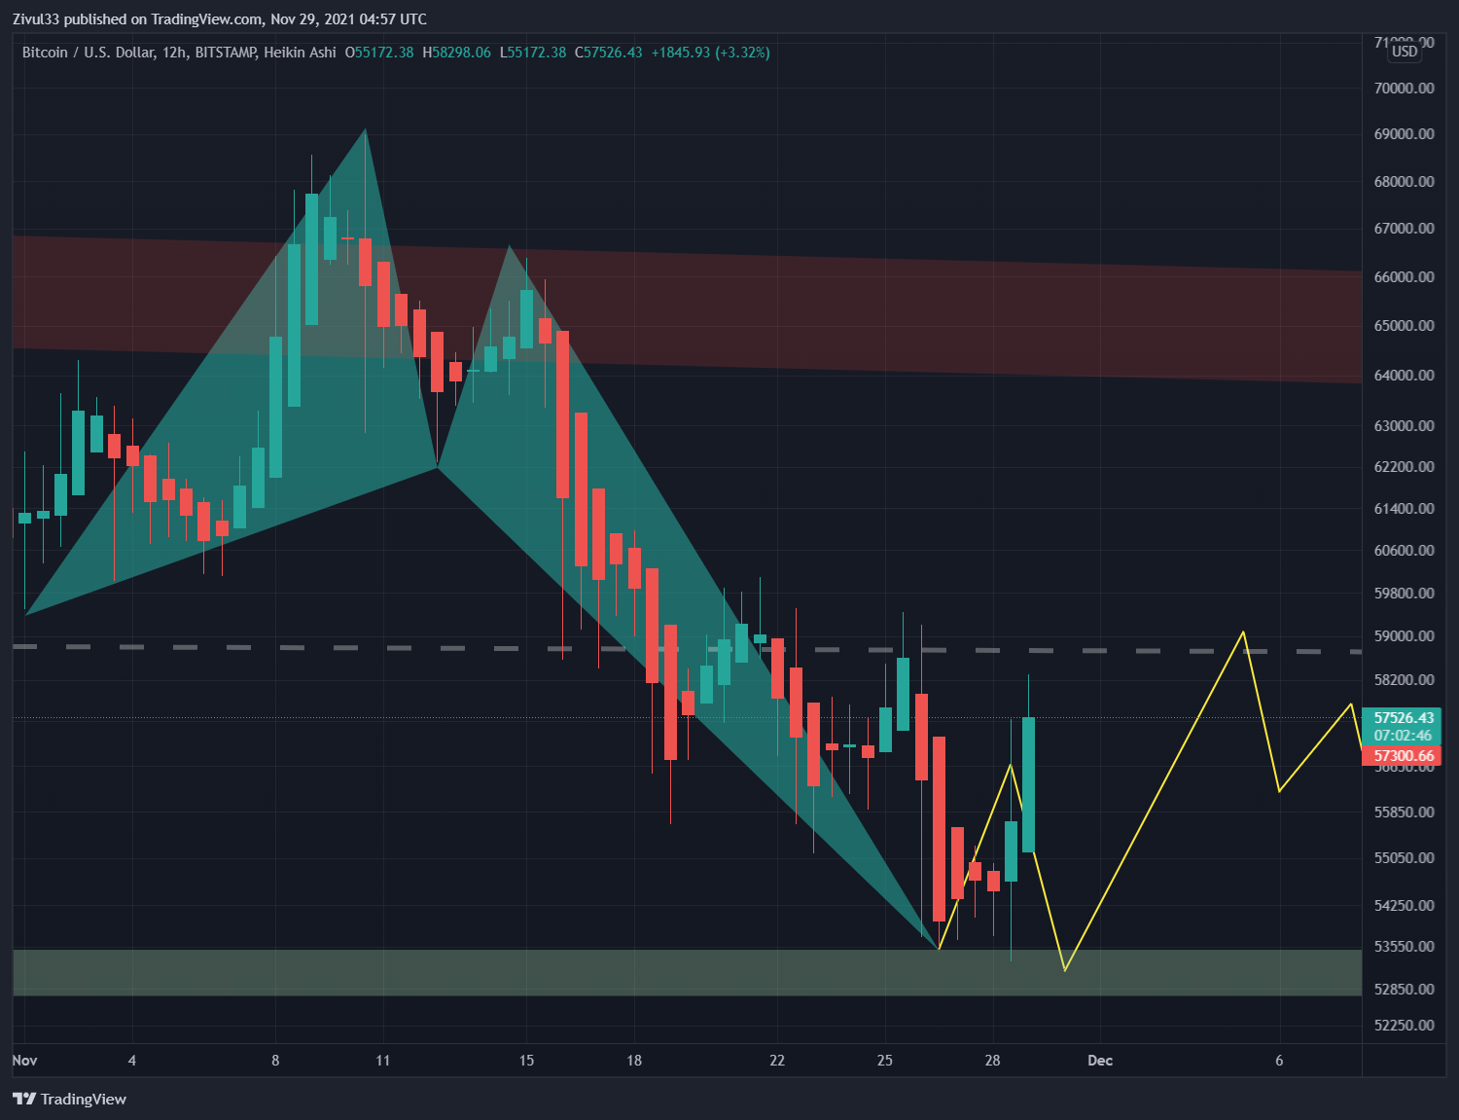The image size is (1459, 1120).
Task: Click the 25 date label on time axis
Action: click(884, 1061)
